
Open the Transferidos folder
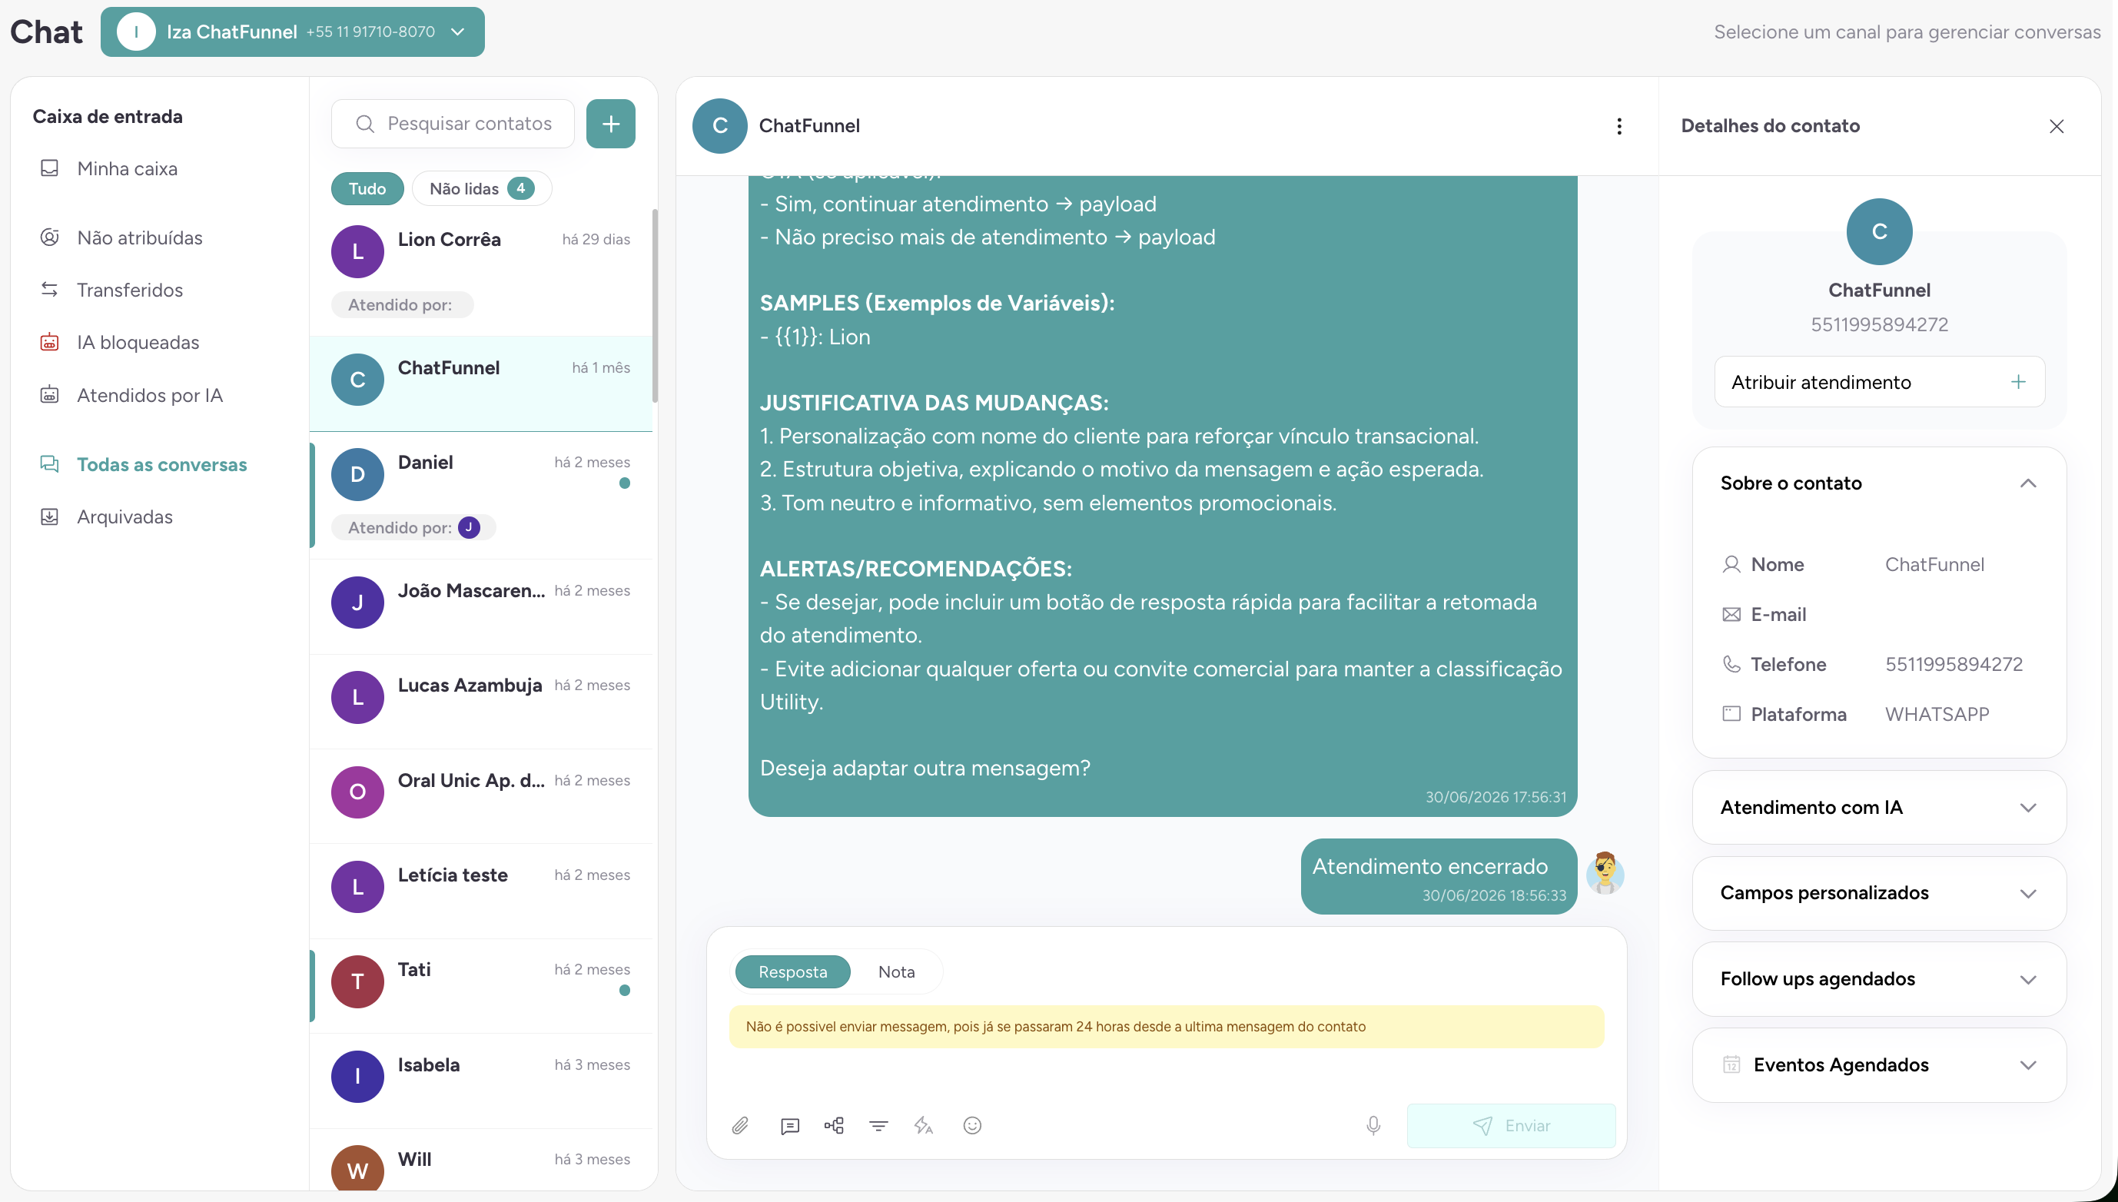click(x=130, y=290)
